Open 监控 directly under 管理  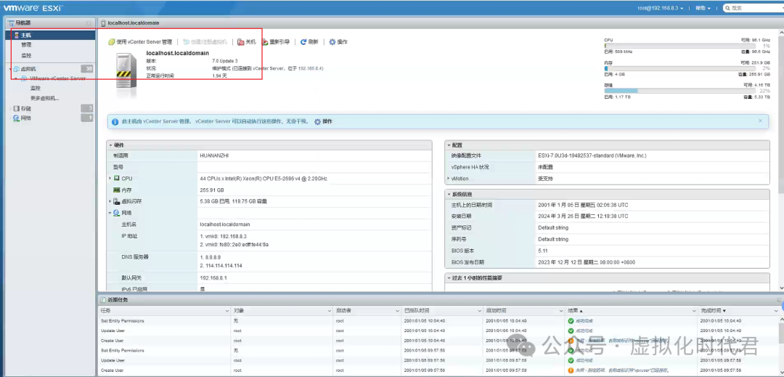26,55
